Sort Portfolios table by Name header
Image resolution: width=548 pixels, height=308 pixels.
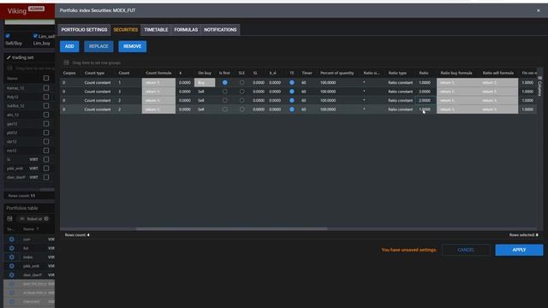(28, 229)
